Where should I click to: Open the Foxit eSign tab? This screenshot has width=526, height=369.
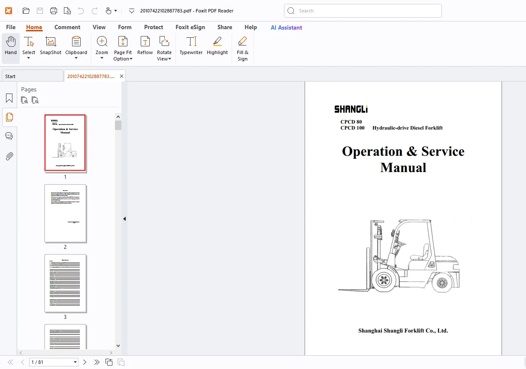click(x=190, y=27)
